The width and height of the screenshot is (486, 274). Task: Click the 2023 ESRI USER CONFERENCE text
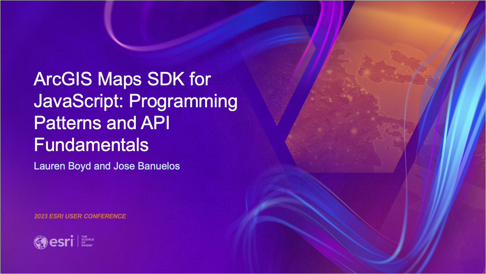(80, 216)
